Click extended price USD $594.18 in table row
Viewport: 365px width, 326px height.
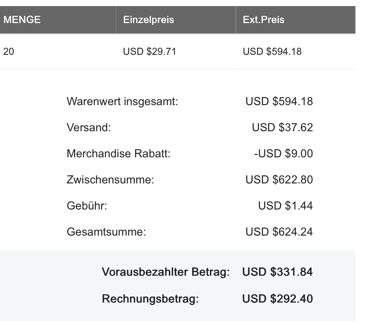coord(272,51)
